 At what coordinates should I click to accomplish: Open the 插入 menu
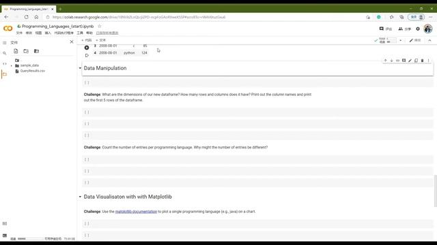[48, 33]
